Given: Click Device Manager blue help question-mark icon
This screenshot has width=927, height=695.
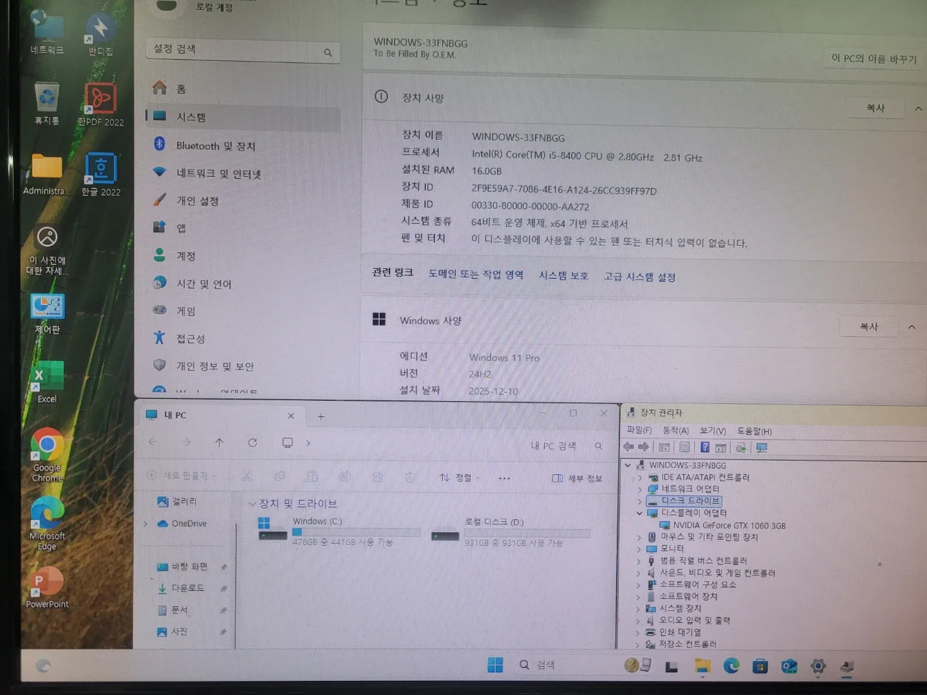Looking at the screenshot, I should (705, 447).
